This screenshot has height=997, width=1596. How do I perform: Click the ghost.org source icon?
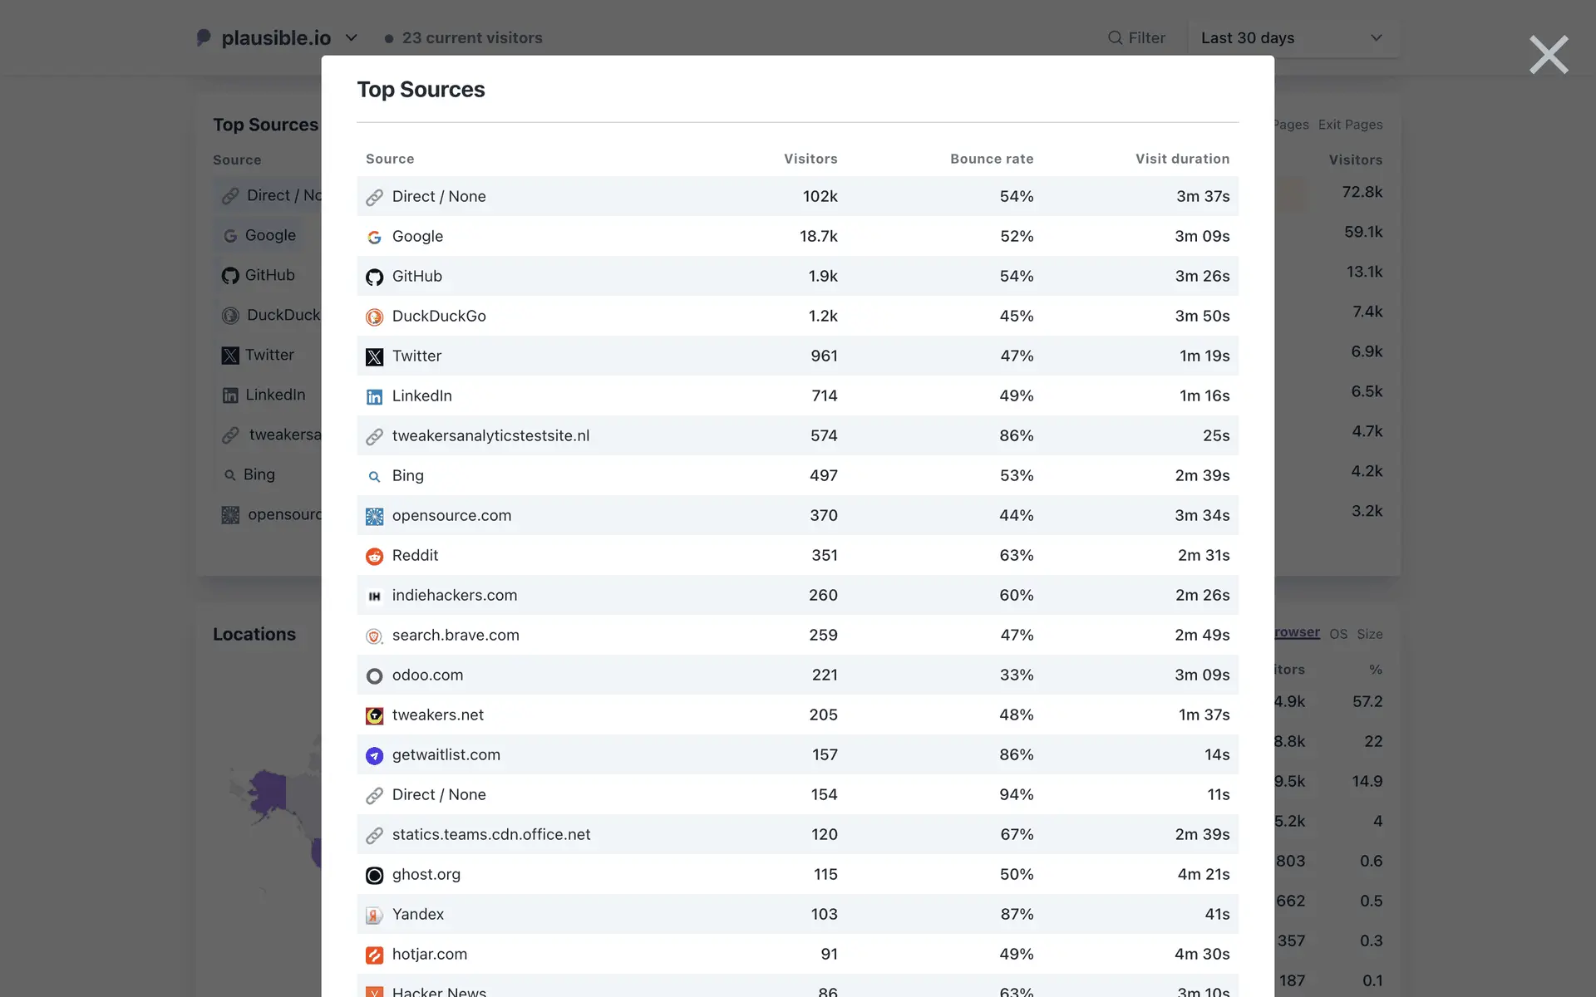click(x=374, y=875)
